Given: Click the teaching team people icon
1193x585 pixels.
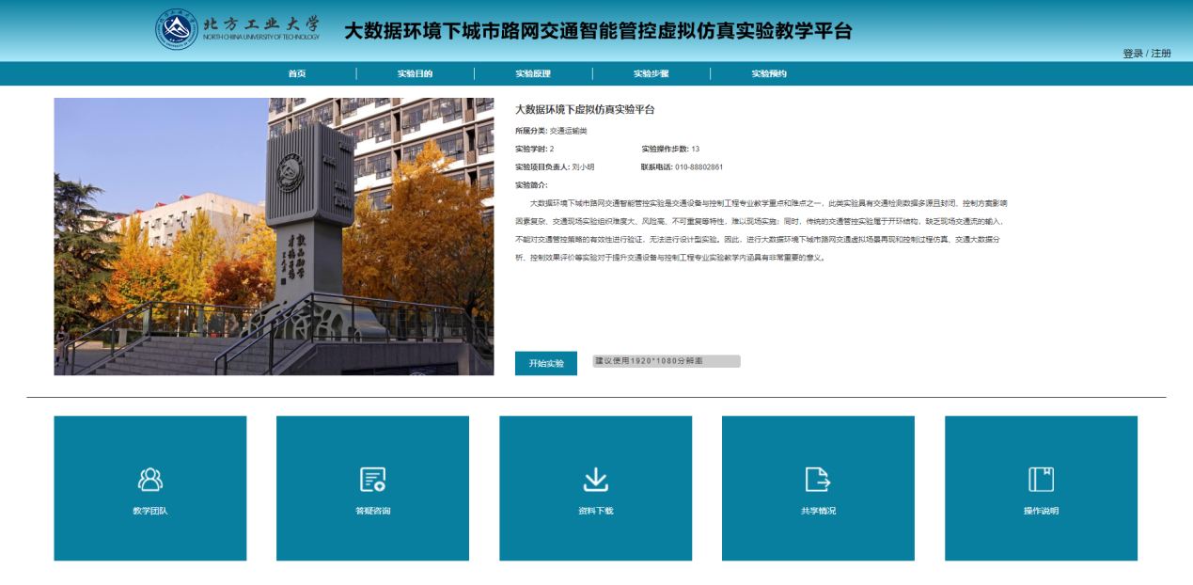Looking at the screenshot, I should (150, 480).
